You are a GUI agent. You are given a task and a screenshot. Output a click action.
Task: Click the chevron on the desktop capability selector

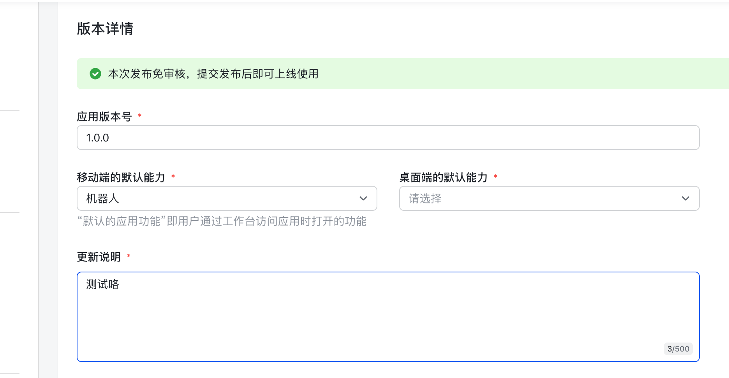tap(686, 198)
